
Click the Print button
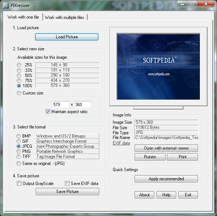click(183, 157)
